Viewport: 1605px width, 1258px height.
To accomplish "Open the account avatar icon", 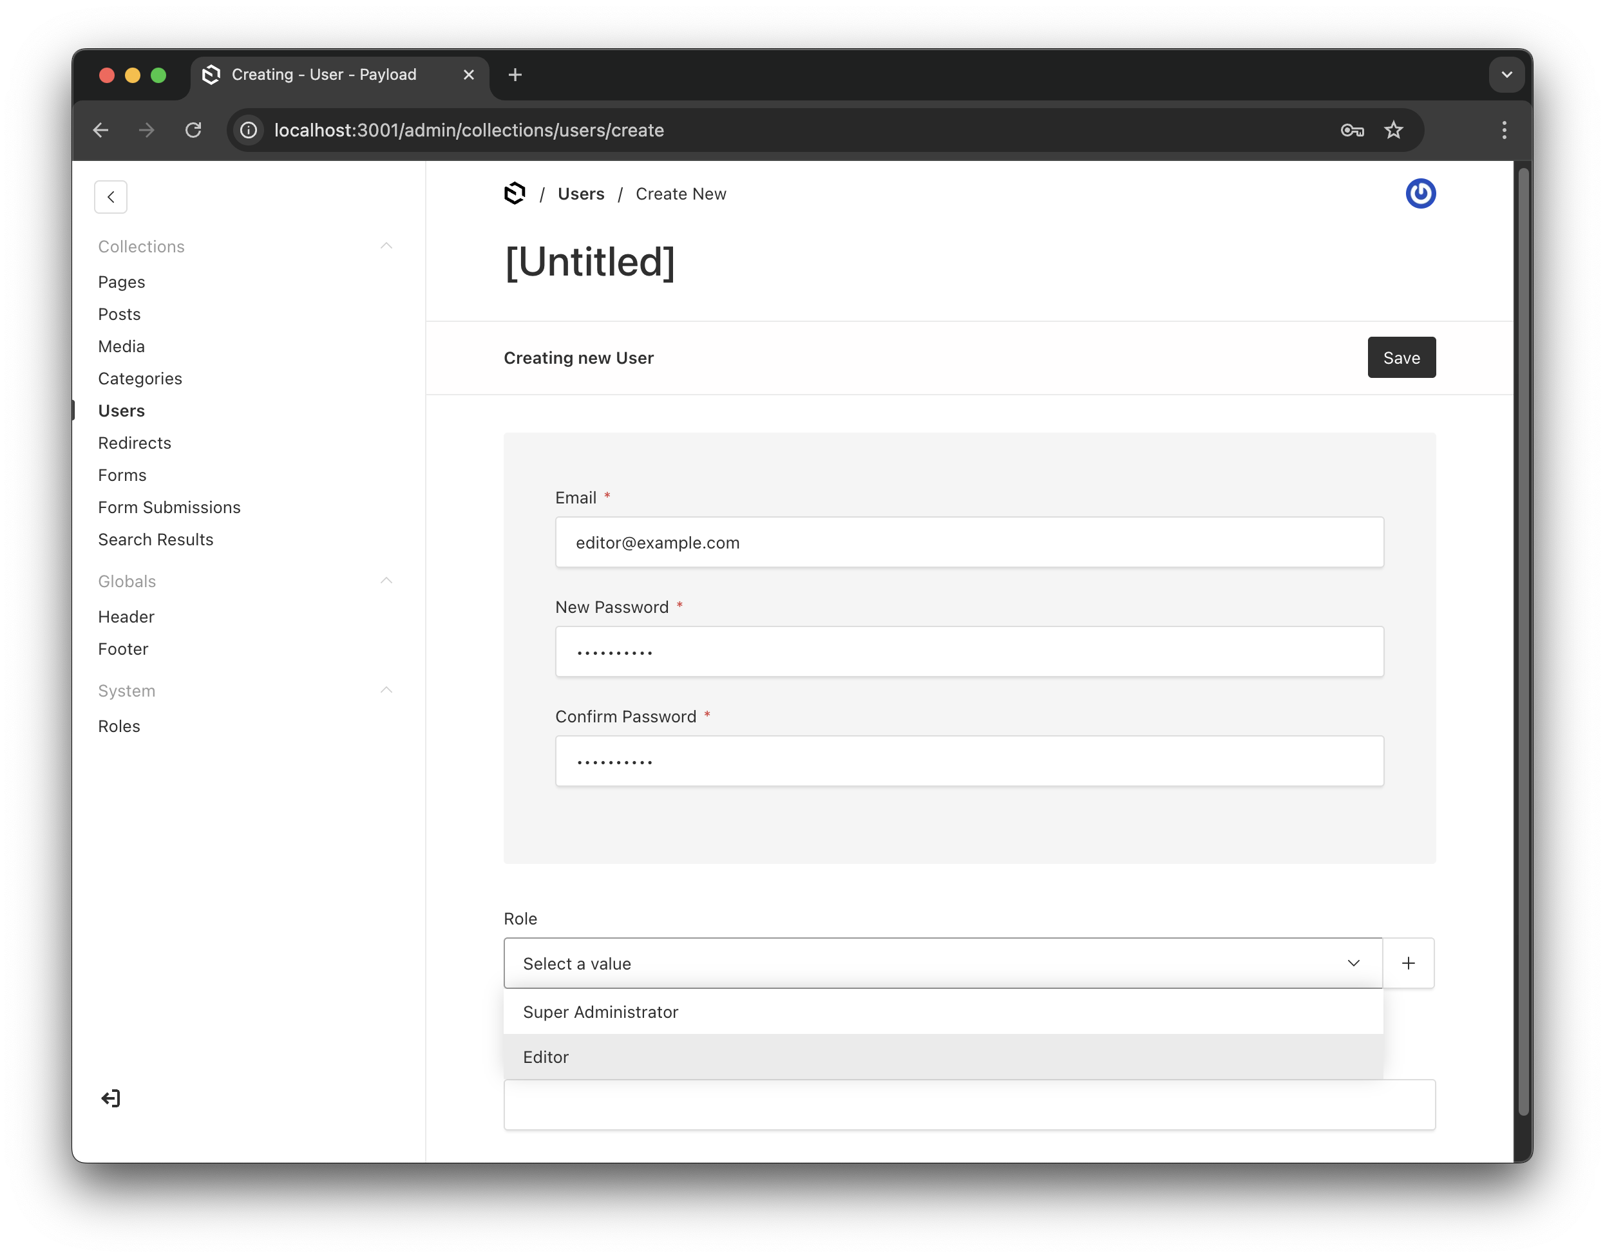I will coord(1420,194).
